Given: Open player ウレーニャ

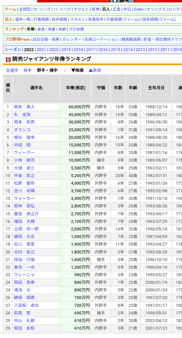Looking at the screenshot, I should point(24,275).
